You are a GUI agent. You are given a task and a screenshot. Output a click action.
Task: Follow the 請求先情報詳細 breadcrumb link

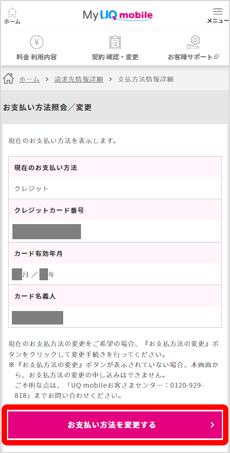[79, 79]
